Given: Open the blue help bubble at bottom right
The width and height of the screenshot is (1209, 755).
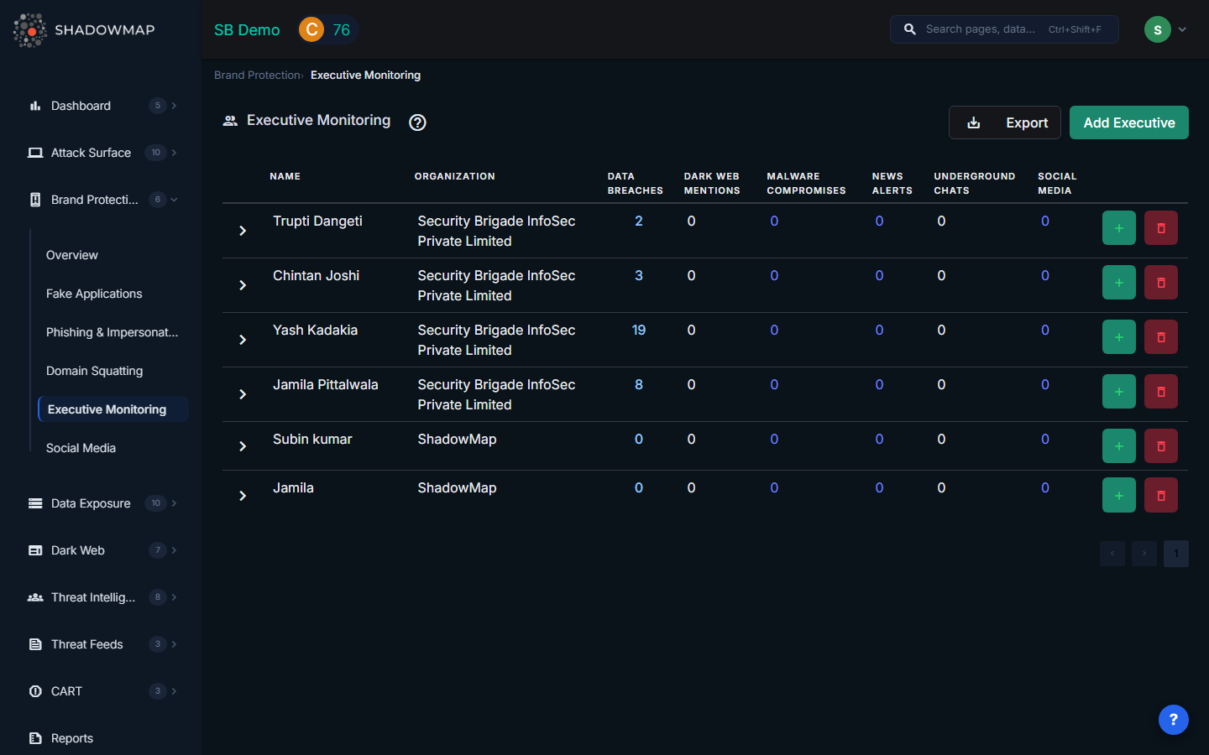Looking at the screenshot, I should tap(1173, 720).
